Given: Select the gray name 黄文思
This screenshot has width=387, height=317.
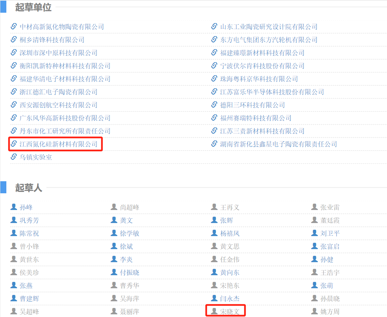Looking at the screenshot, I should pyautogui.click(x=230, y=246).
